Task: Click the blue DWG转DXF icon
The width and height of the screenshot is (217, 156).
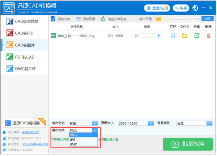Action: coord(10,69)
